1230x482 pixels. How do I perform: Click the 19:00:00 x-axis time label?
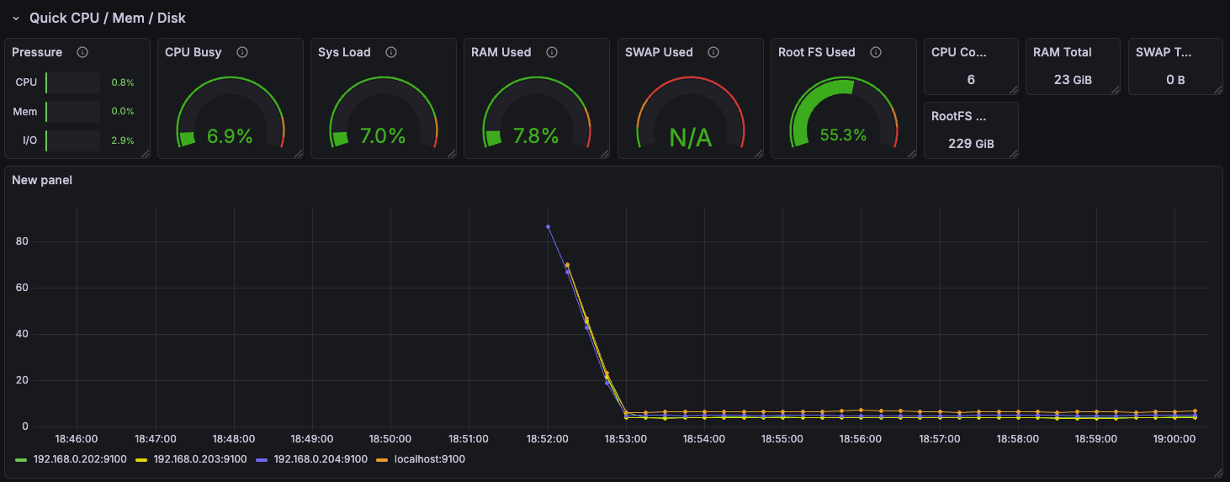tap(1174, 439)
